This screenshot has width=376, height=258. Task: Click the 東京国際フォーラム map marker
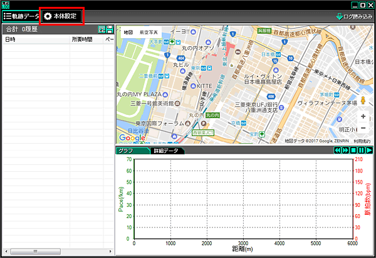[x=188, y=124]
